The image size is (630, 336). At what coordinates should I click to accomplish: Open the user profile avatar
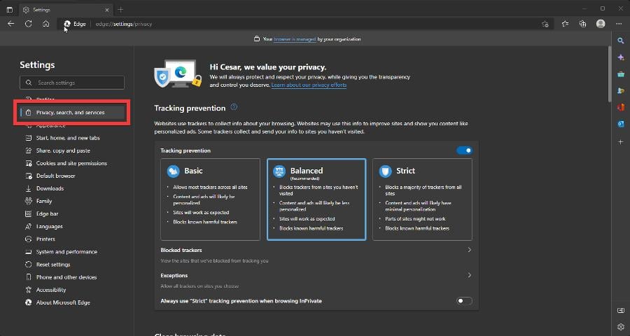click(x=601, y=24)
